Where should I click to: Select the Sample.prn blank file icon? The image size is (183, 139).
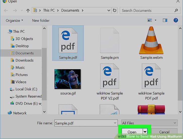point(110,40)
